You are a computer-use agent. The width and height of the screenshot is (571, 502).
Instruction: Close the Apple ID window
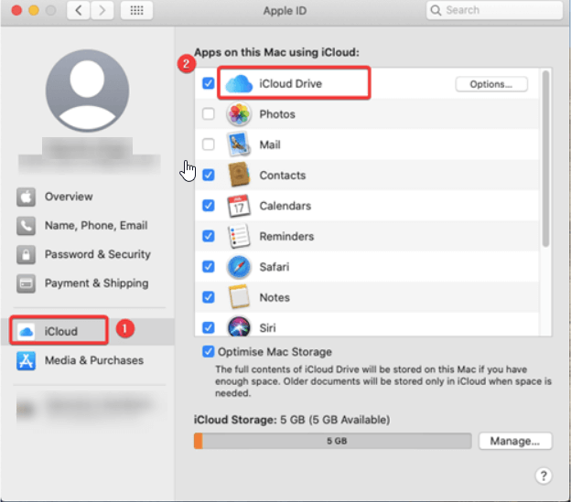pyautogui.click(x=16, y=10)
